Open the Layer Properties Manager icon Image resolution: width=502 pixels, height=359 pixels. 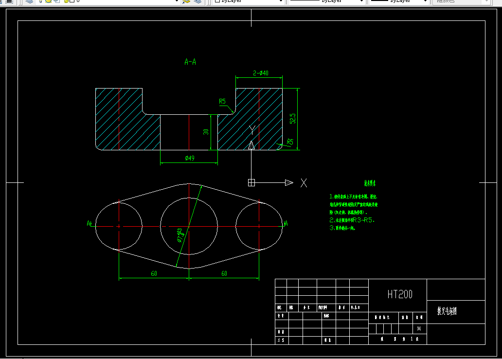pos(29,1)
